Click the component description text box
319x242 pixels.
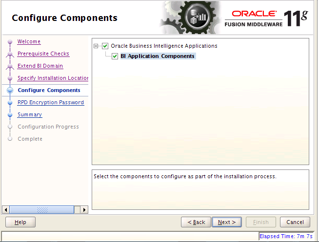(x=200, y=189)
